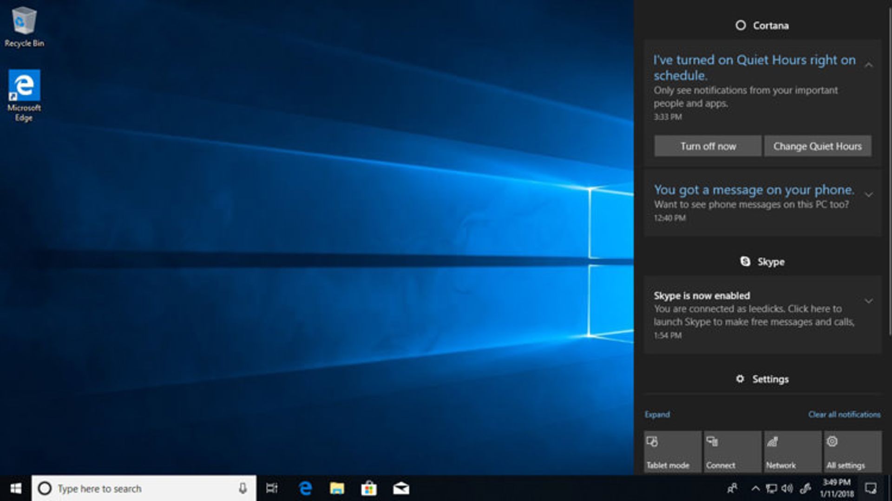
Task: Click the show hidden icons chevron in system tray
Action: coord(756,488)
